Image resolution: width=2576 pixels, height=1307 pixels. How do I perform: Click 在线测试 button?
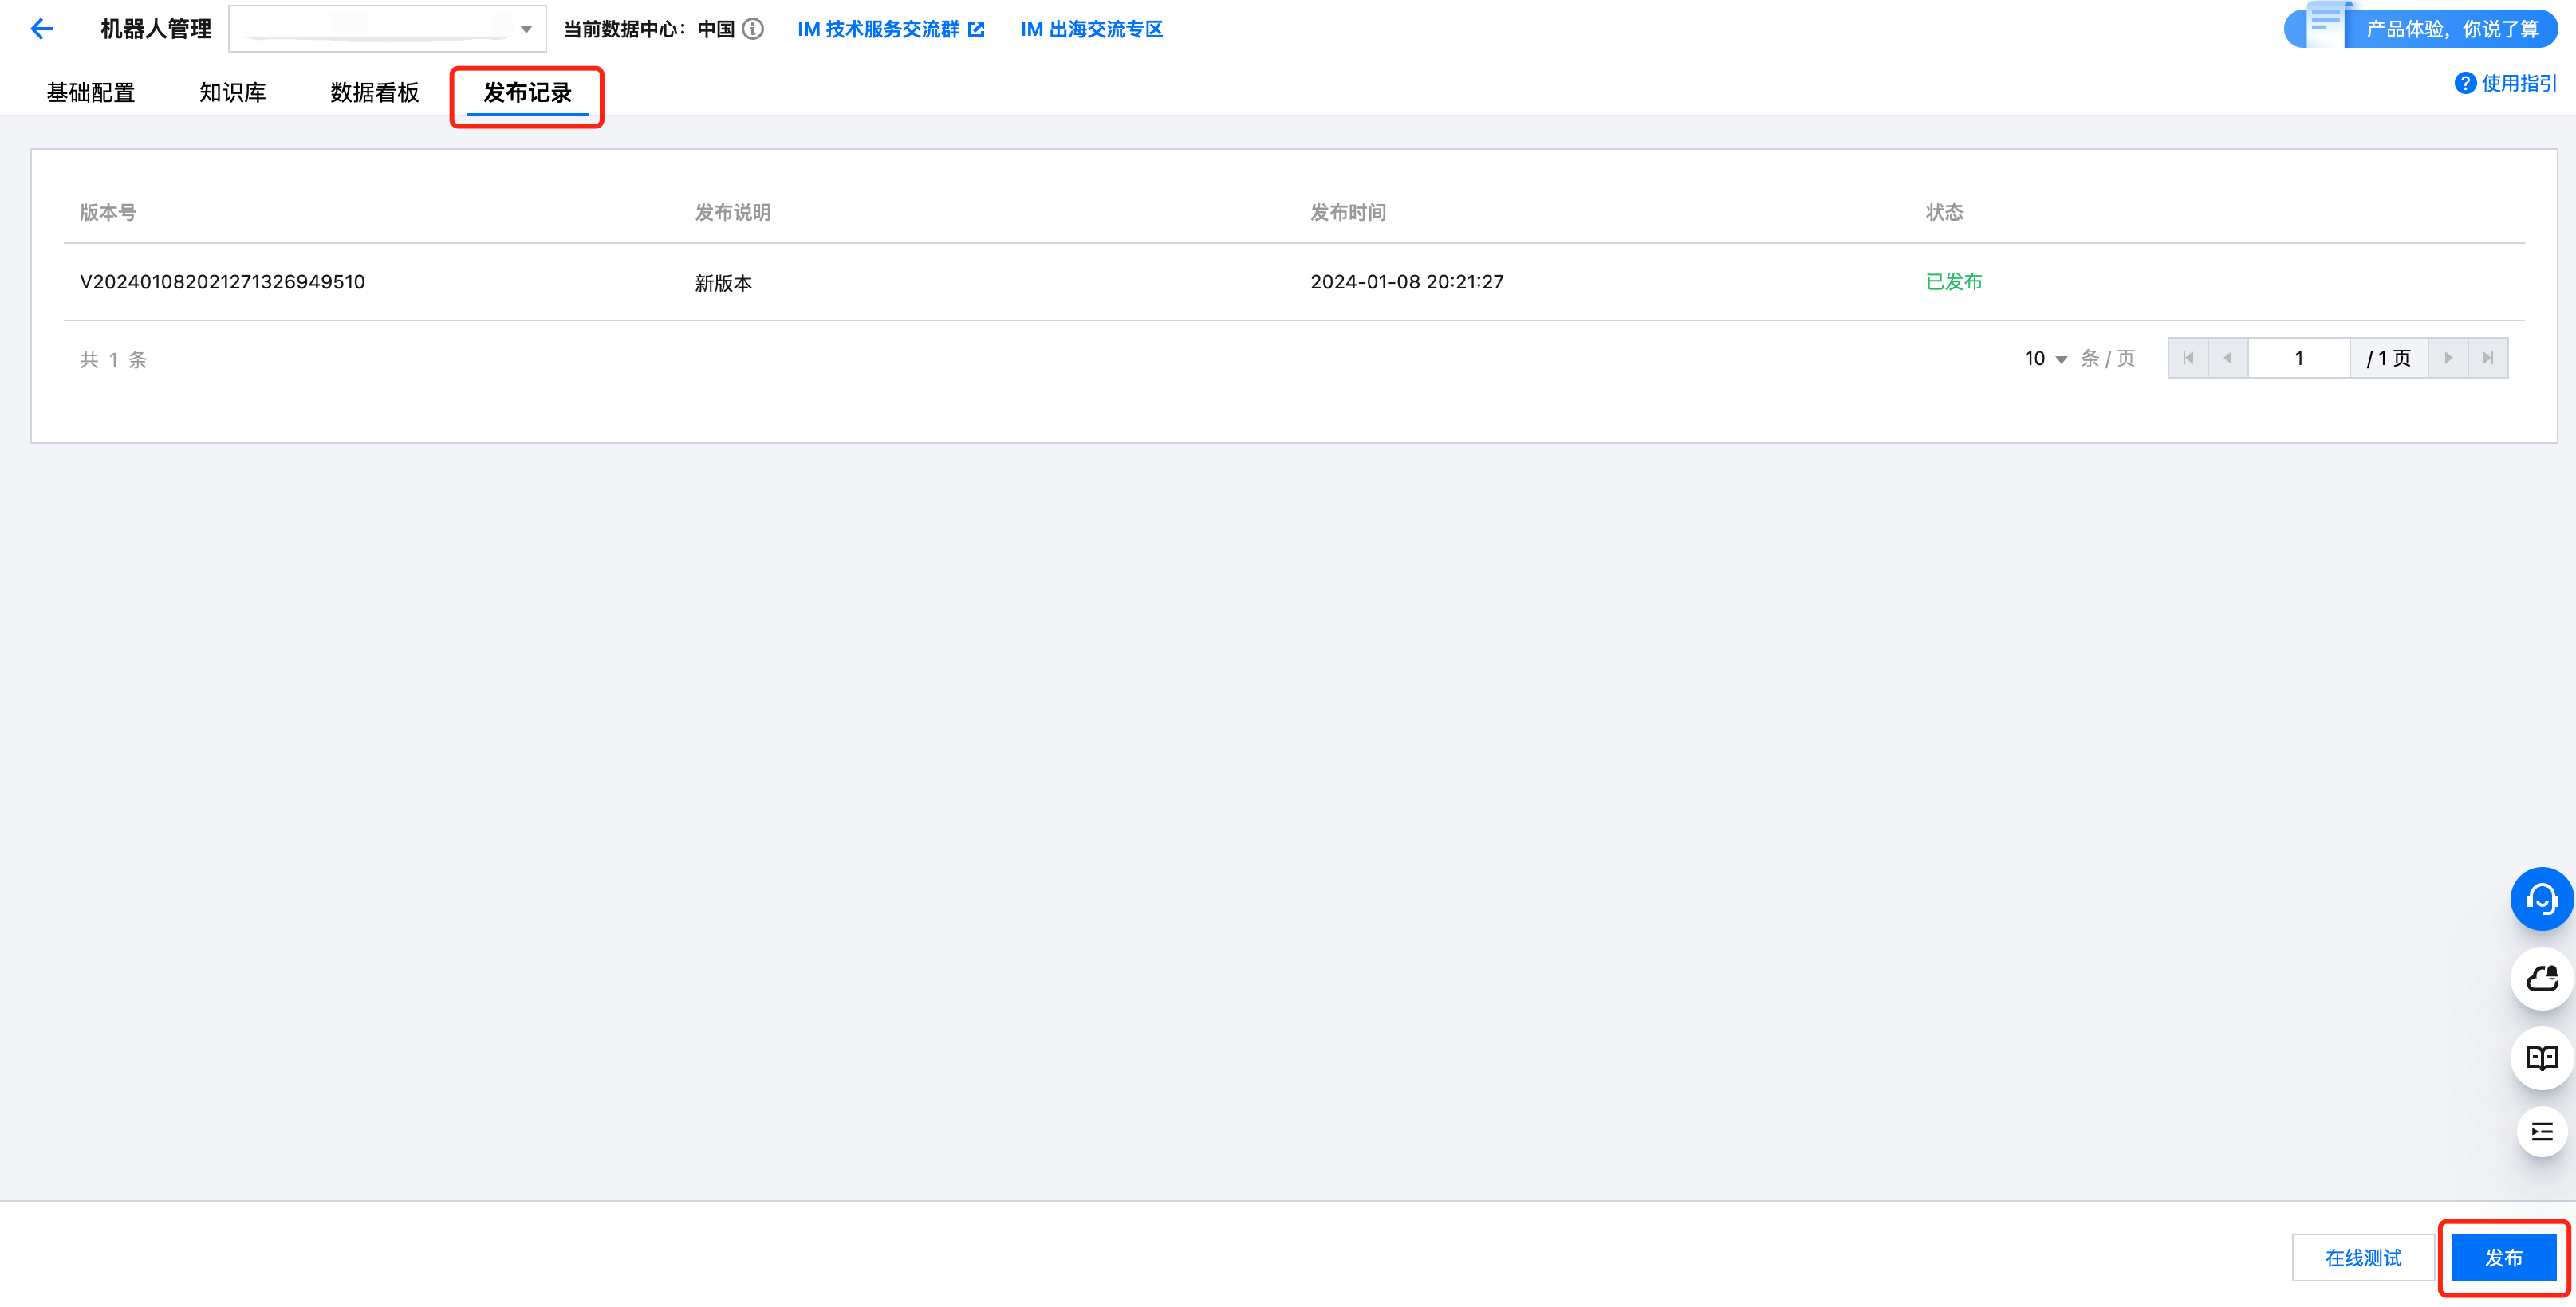[2362, 1257]
